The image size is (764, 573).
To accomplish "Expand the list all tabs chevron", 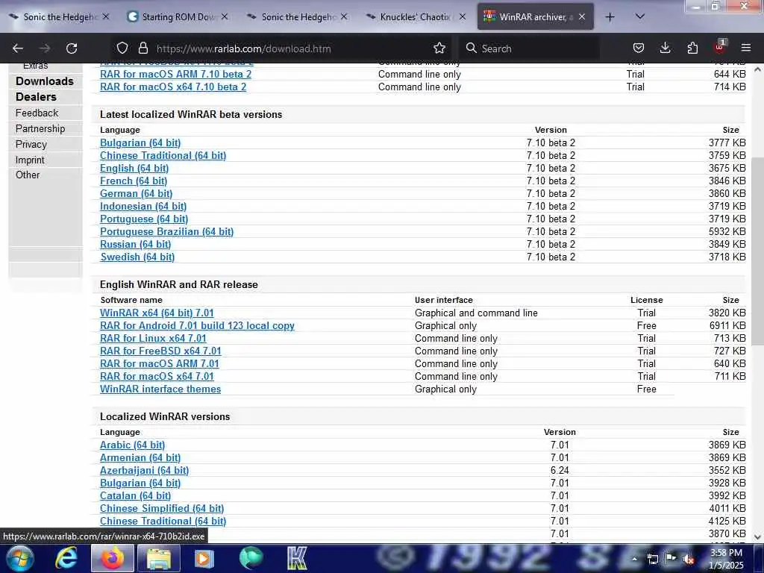I will (640, 16).
